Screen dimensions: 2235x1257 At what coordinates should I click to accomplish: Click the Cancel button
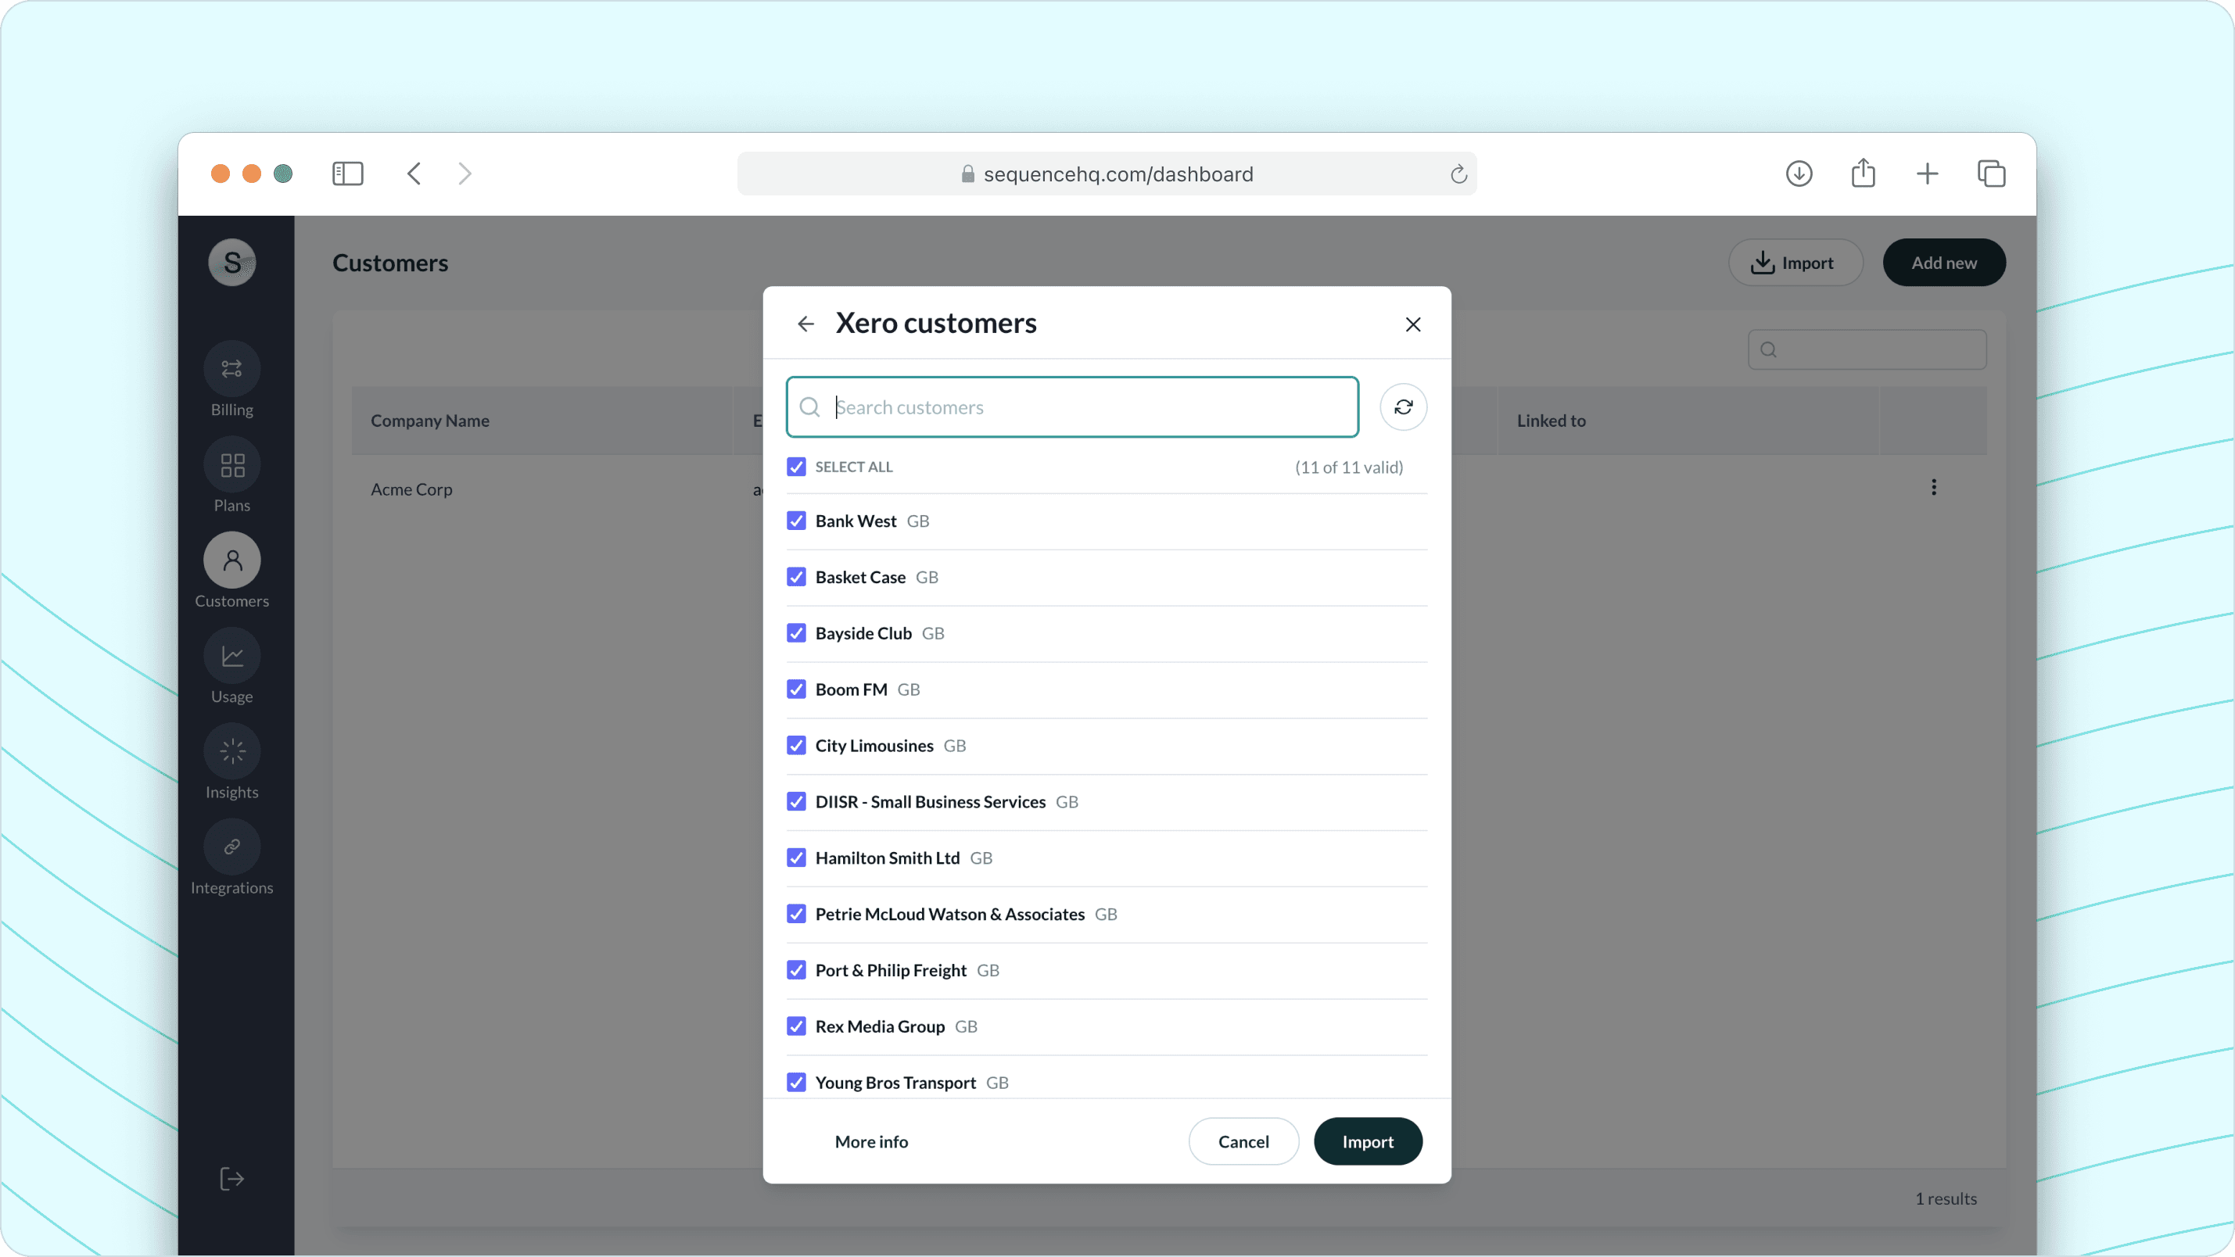1243,1141
